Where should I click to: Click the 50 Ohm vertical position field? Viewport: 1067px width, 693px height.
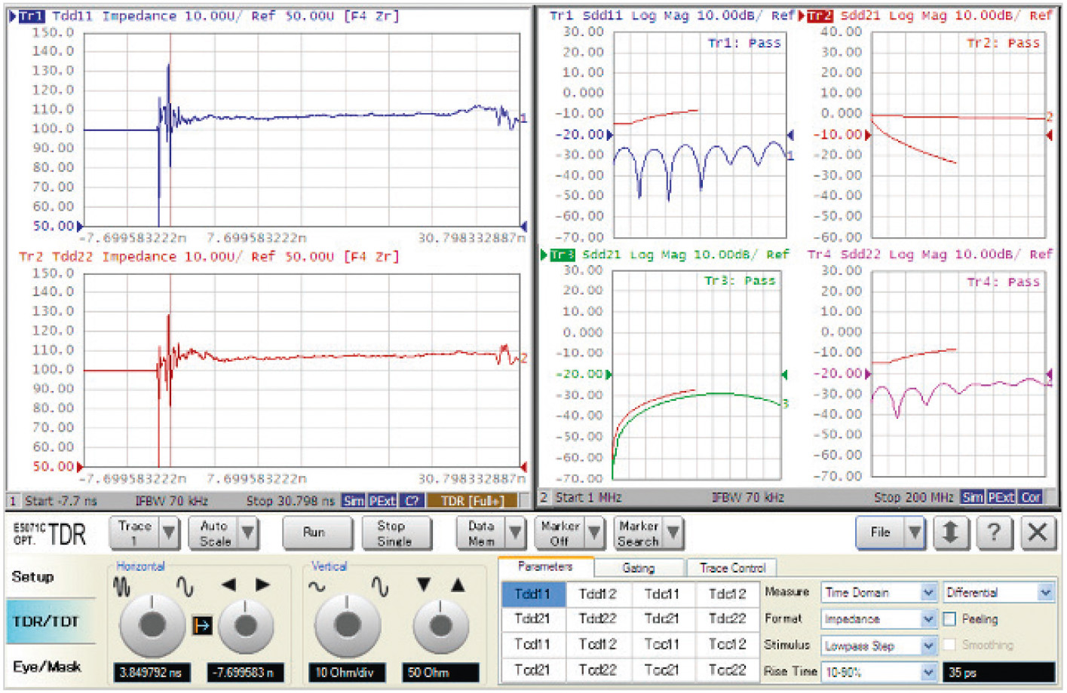pyautogui.click(x=440, y=673)
